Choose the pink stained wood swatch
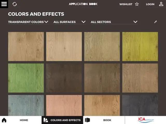Screen dimensions: 166x124 click(64, 105)
